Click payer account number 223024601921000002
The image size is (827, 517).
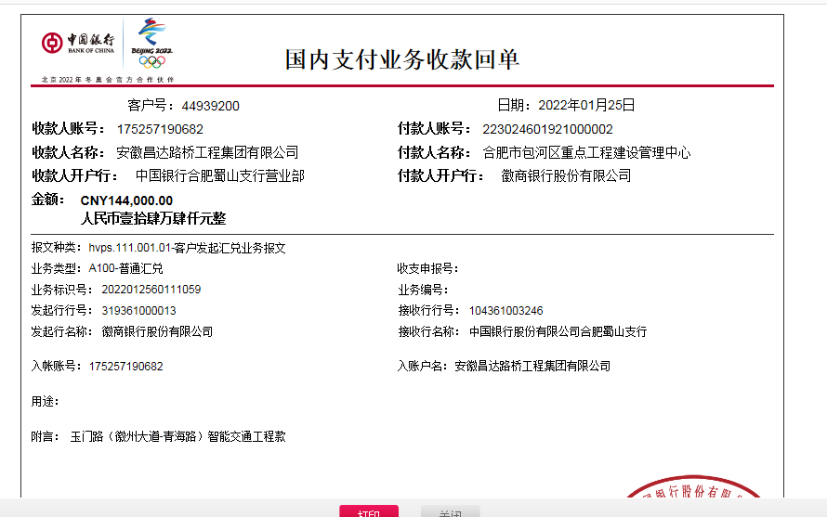point(547,129)
